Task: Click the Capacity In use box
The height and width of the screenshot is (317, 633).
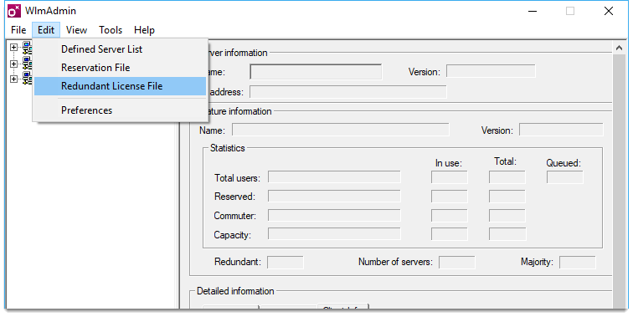Action: 450,234
